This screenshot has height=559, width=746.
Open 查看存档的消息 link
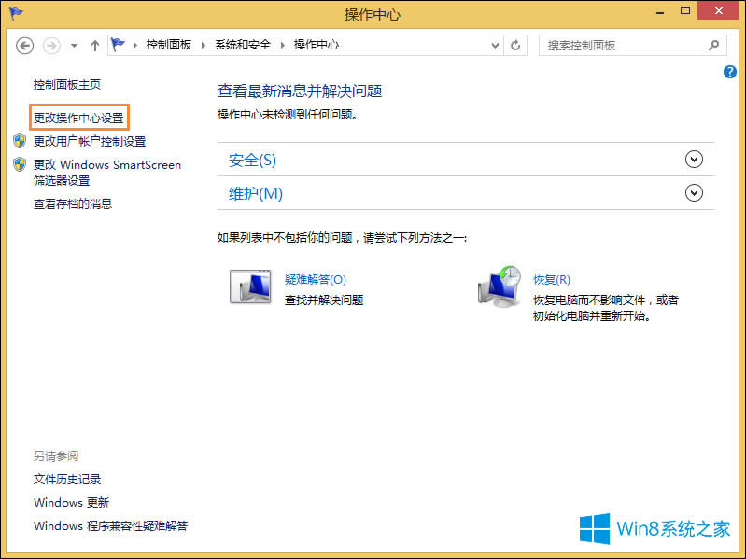click(73, 204)
